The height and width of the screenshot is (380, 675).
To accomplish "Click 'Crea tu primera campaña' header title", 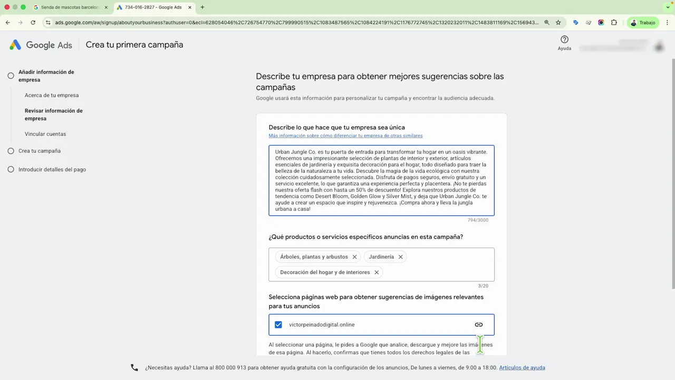I will [134, 45].
